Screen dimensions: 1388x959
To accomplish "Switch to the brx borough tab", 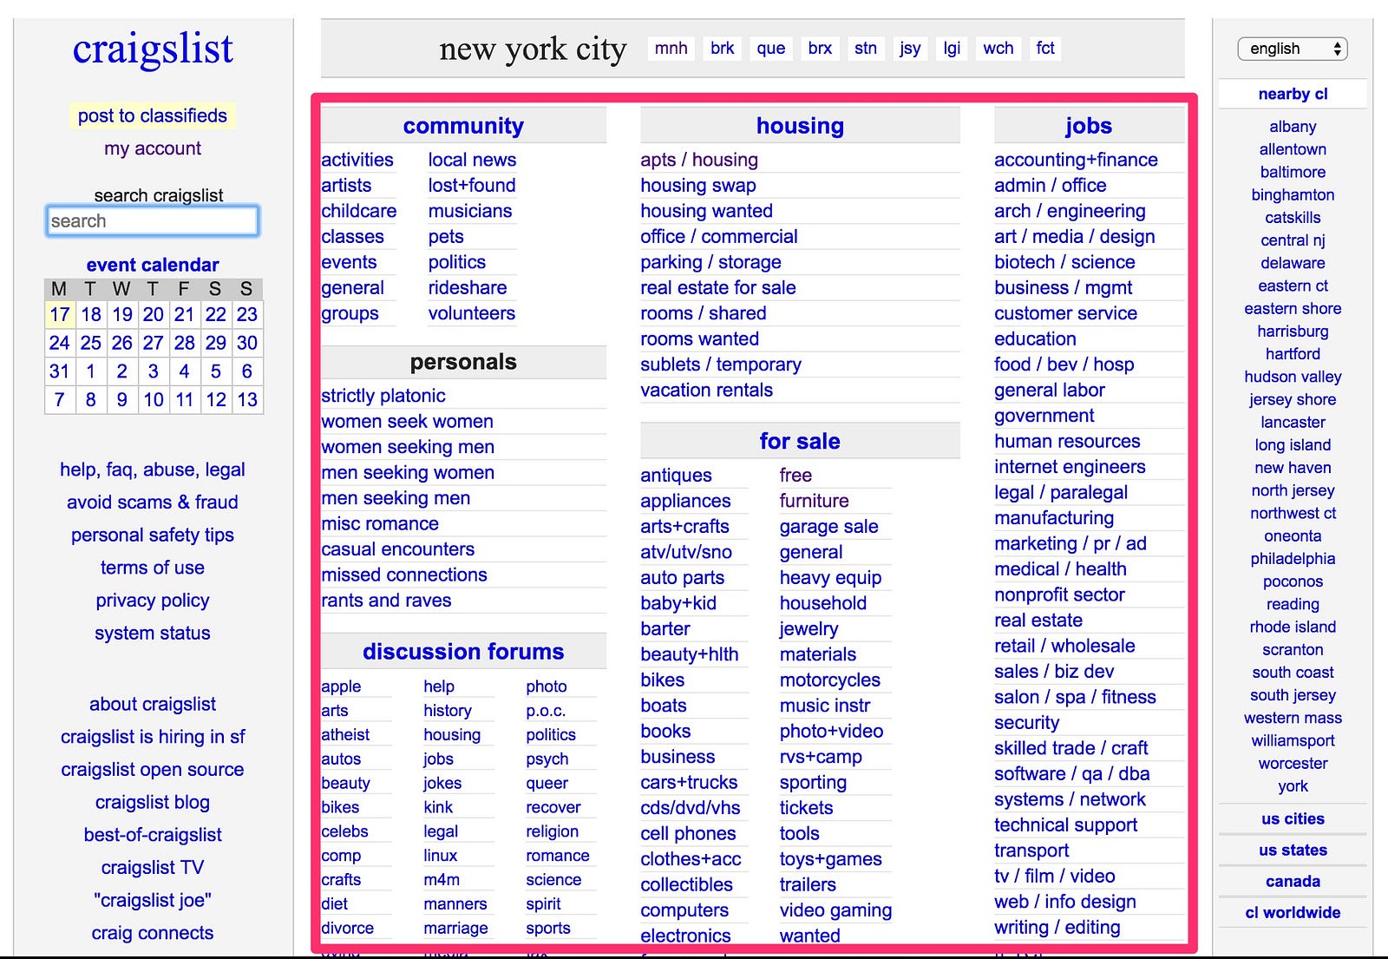I will tap(820, 49).
